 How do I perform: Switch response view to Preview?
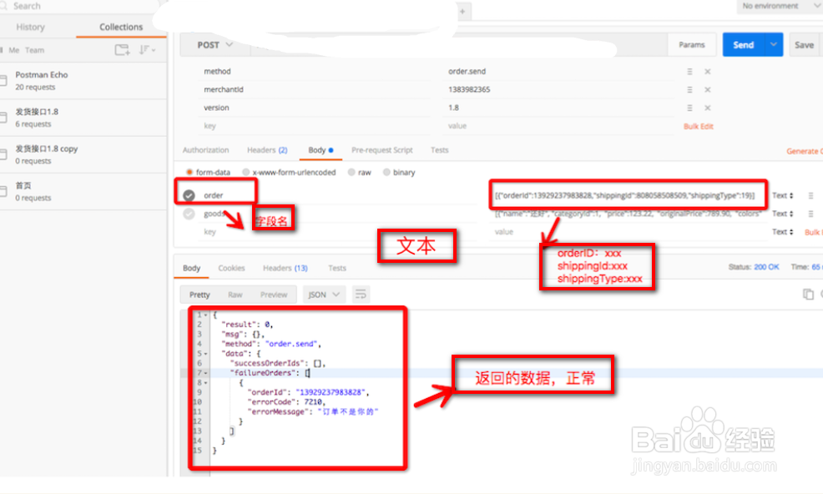[274, 295]
